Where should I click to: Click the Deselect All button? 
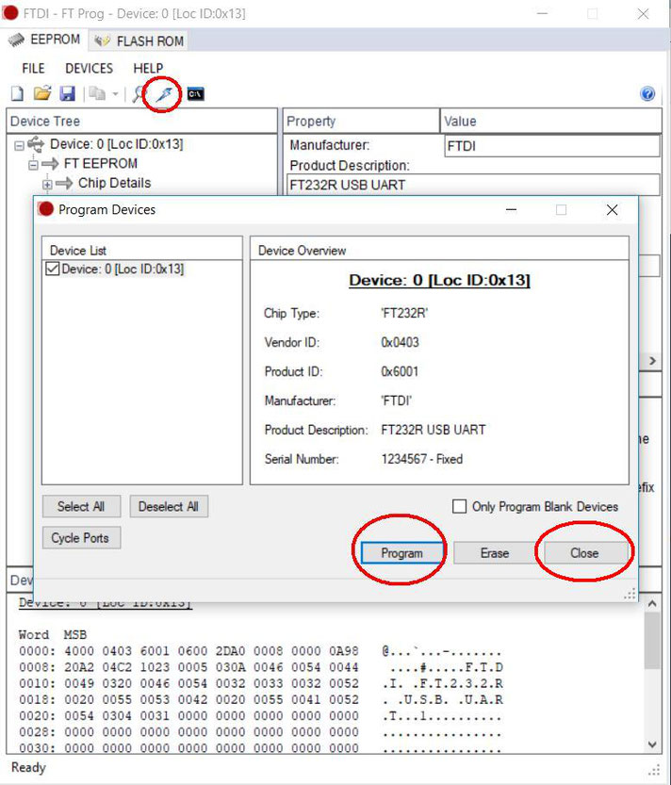click(x=169, y=507)
